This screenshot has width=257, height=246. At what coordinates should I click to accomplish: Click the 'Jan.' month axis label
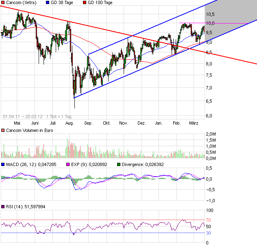click(x=159, y=123)
